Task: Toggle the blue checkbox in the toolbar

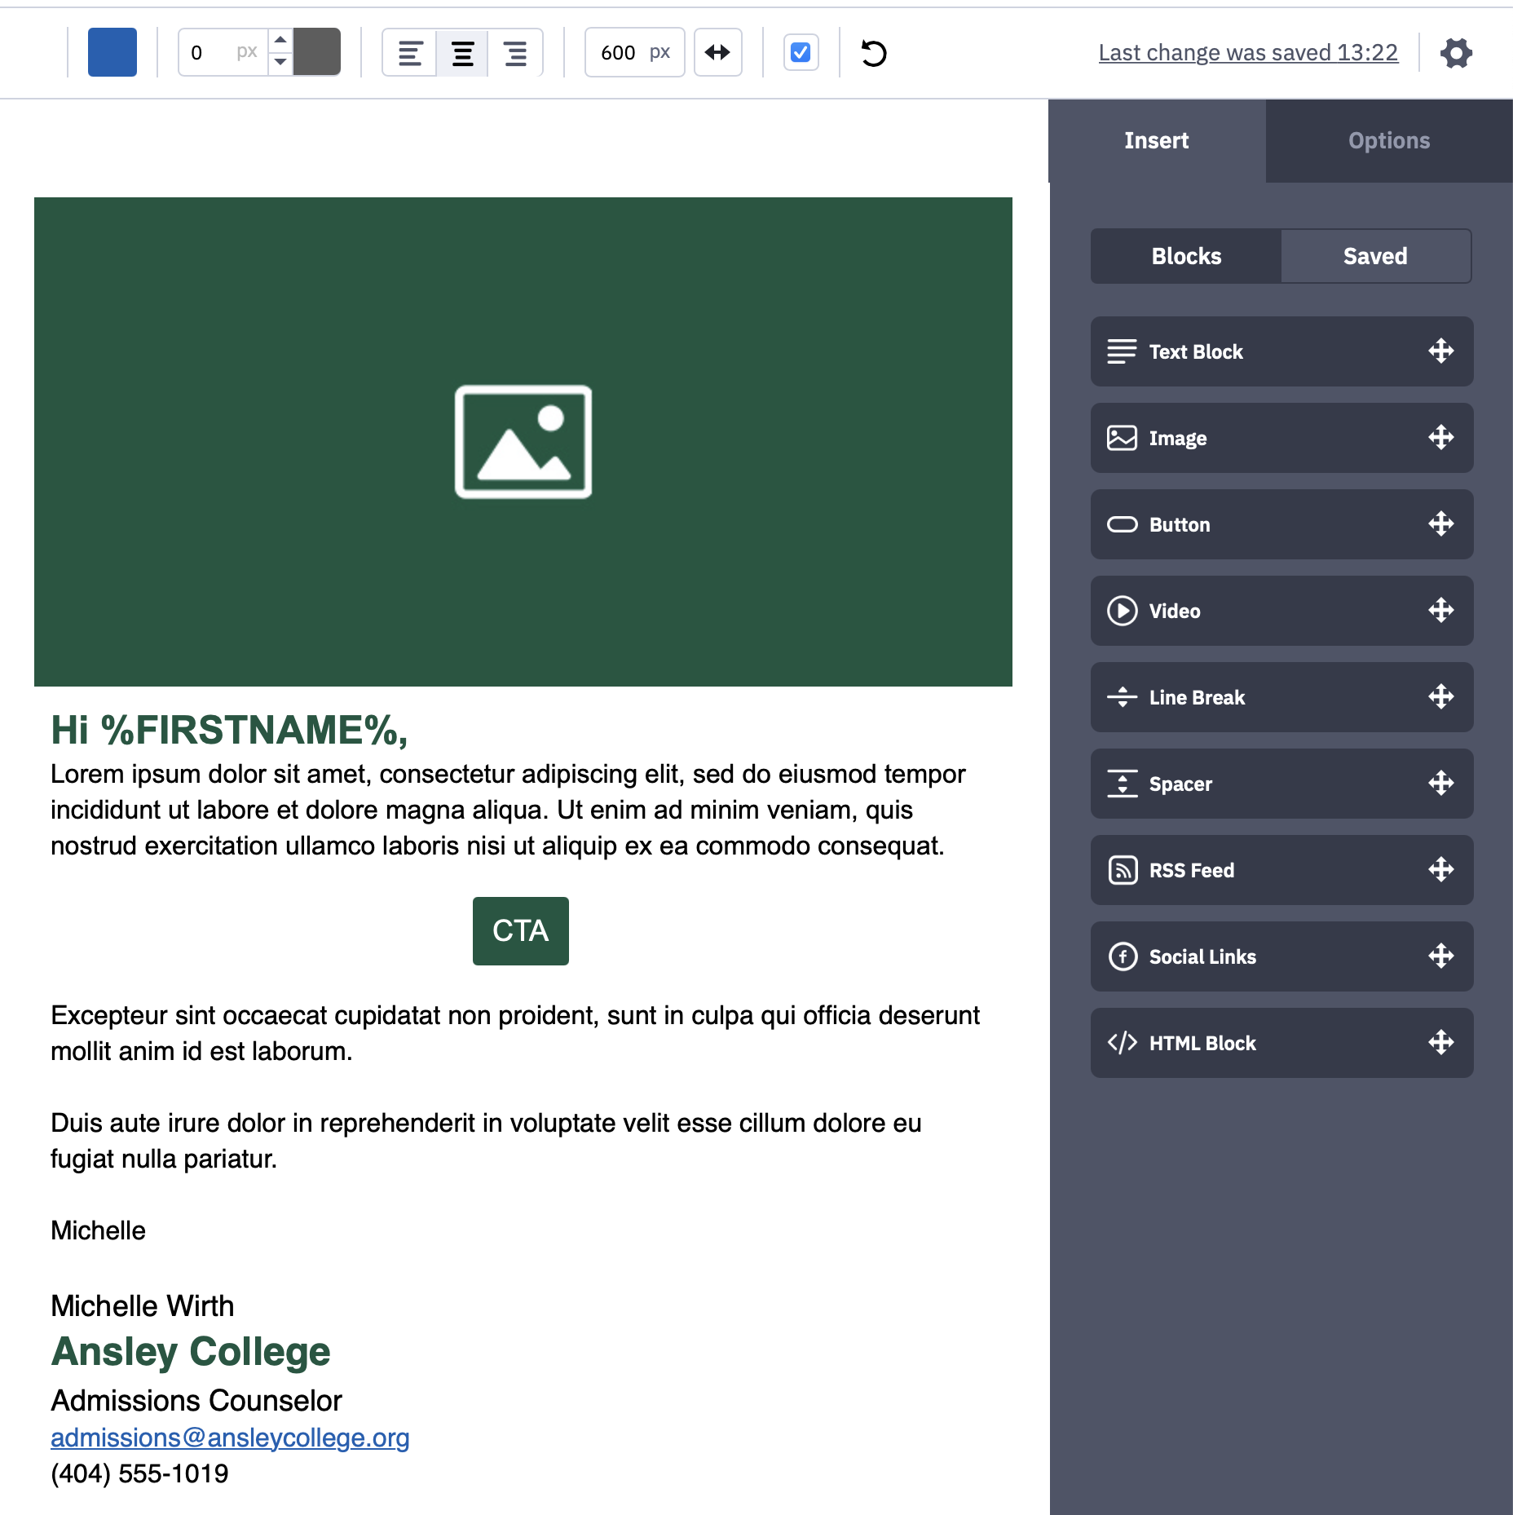Action: tap(801, 52)
